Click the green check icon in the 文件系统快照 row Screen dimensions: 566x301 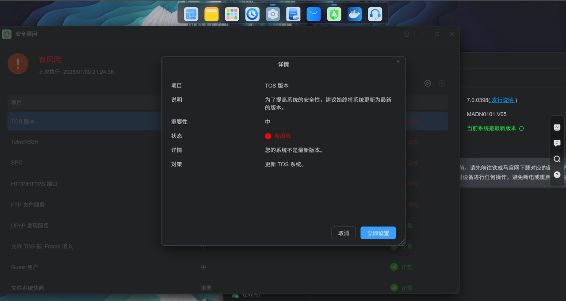point(394,288)
